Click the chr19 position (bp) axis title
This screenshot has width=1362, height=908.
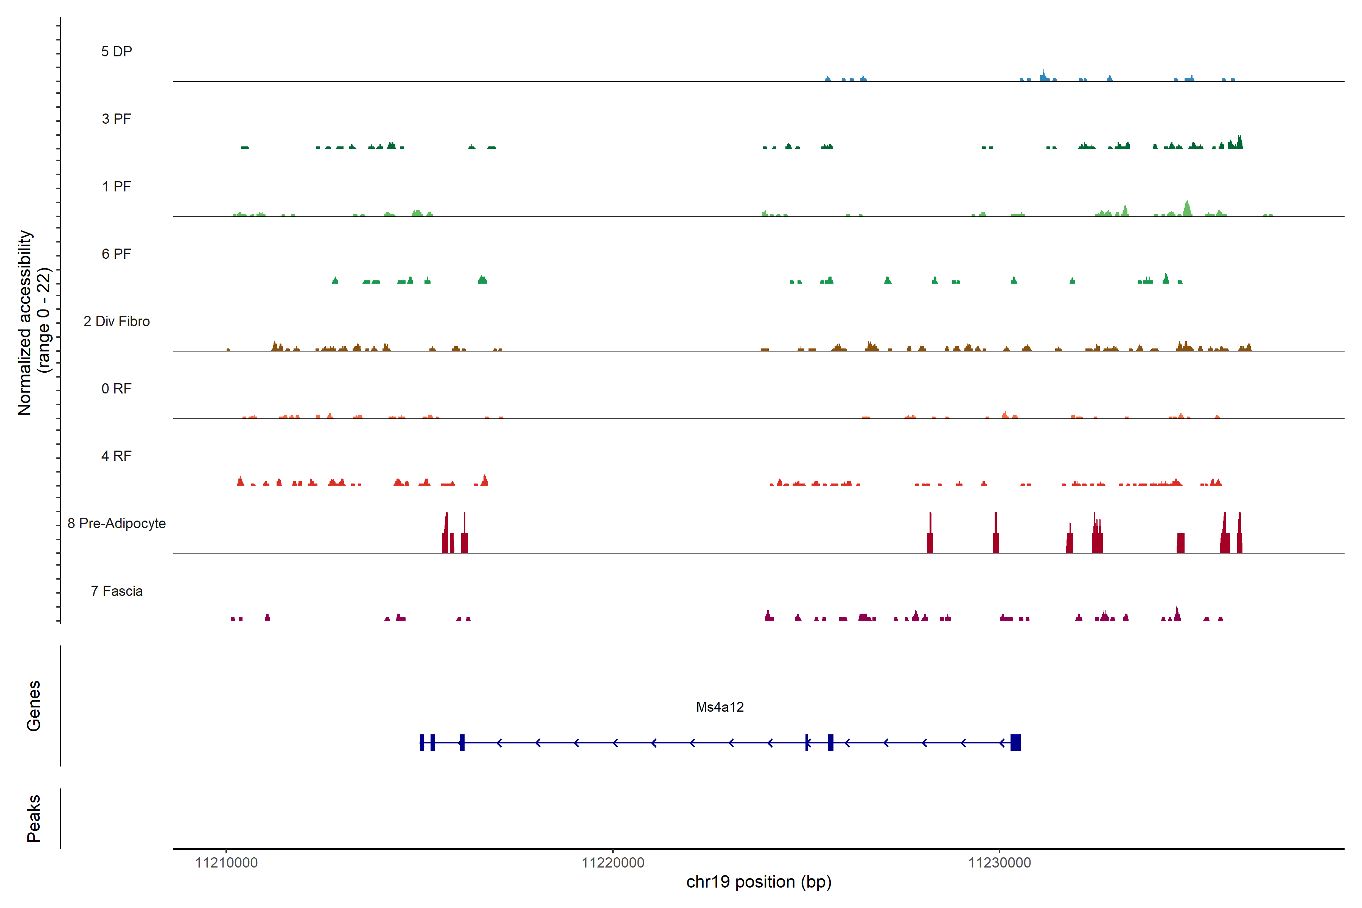(x=759, y=882)
